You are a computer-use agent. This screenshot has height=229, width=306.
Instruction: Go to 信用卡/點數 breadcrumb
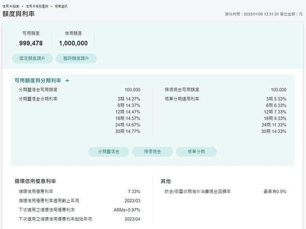point(11,6)
